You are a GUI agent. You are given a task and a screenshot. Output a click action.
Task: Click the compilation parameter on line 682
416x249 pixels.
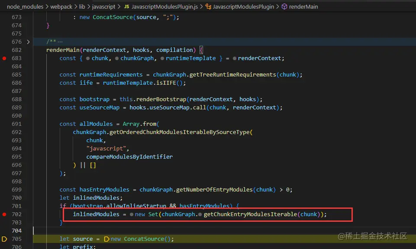(174, 50)
